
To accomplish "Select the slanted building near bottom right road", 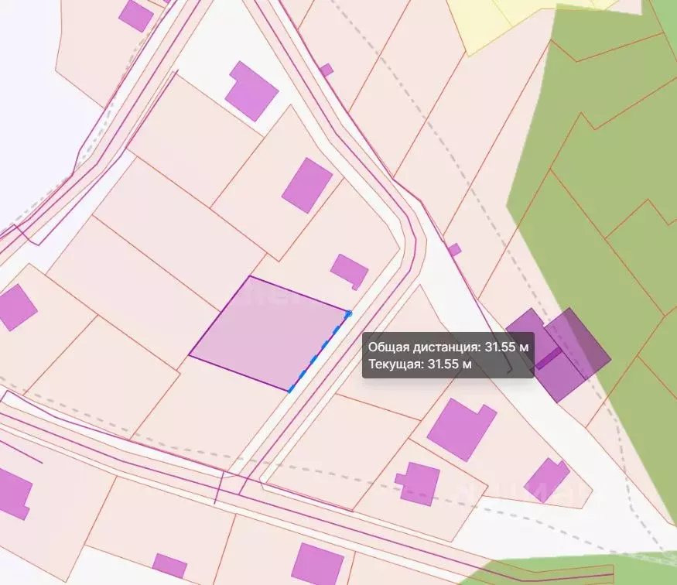I will (546, 480).
